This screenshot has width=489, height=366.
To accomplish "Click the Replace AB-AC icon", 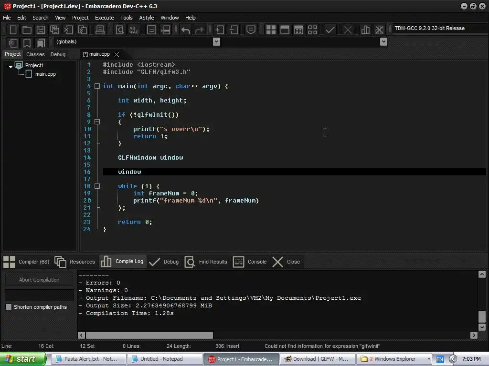I will coord(134,30).
